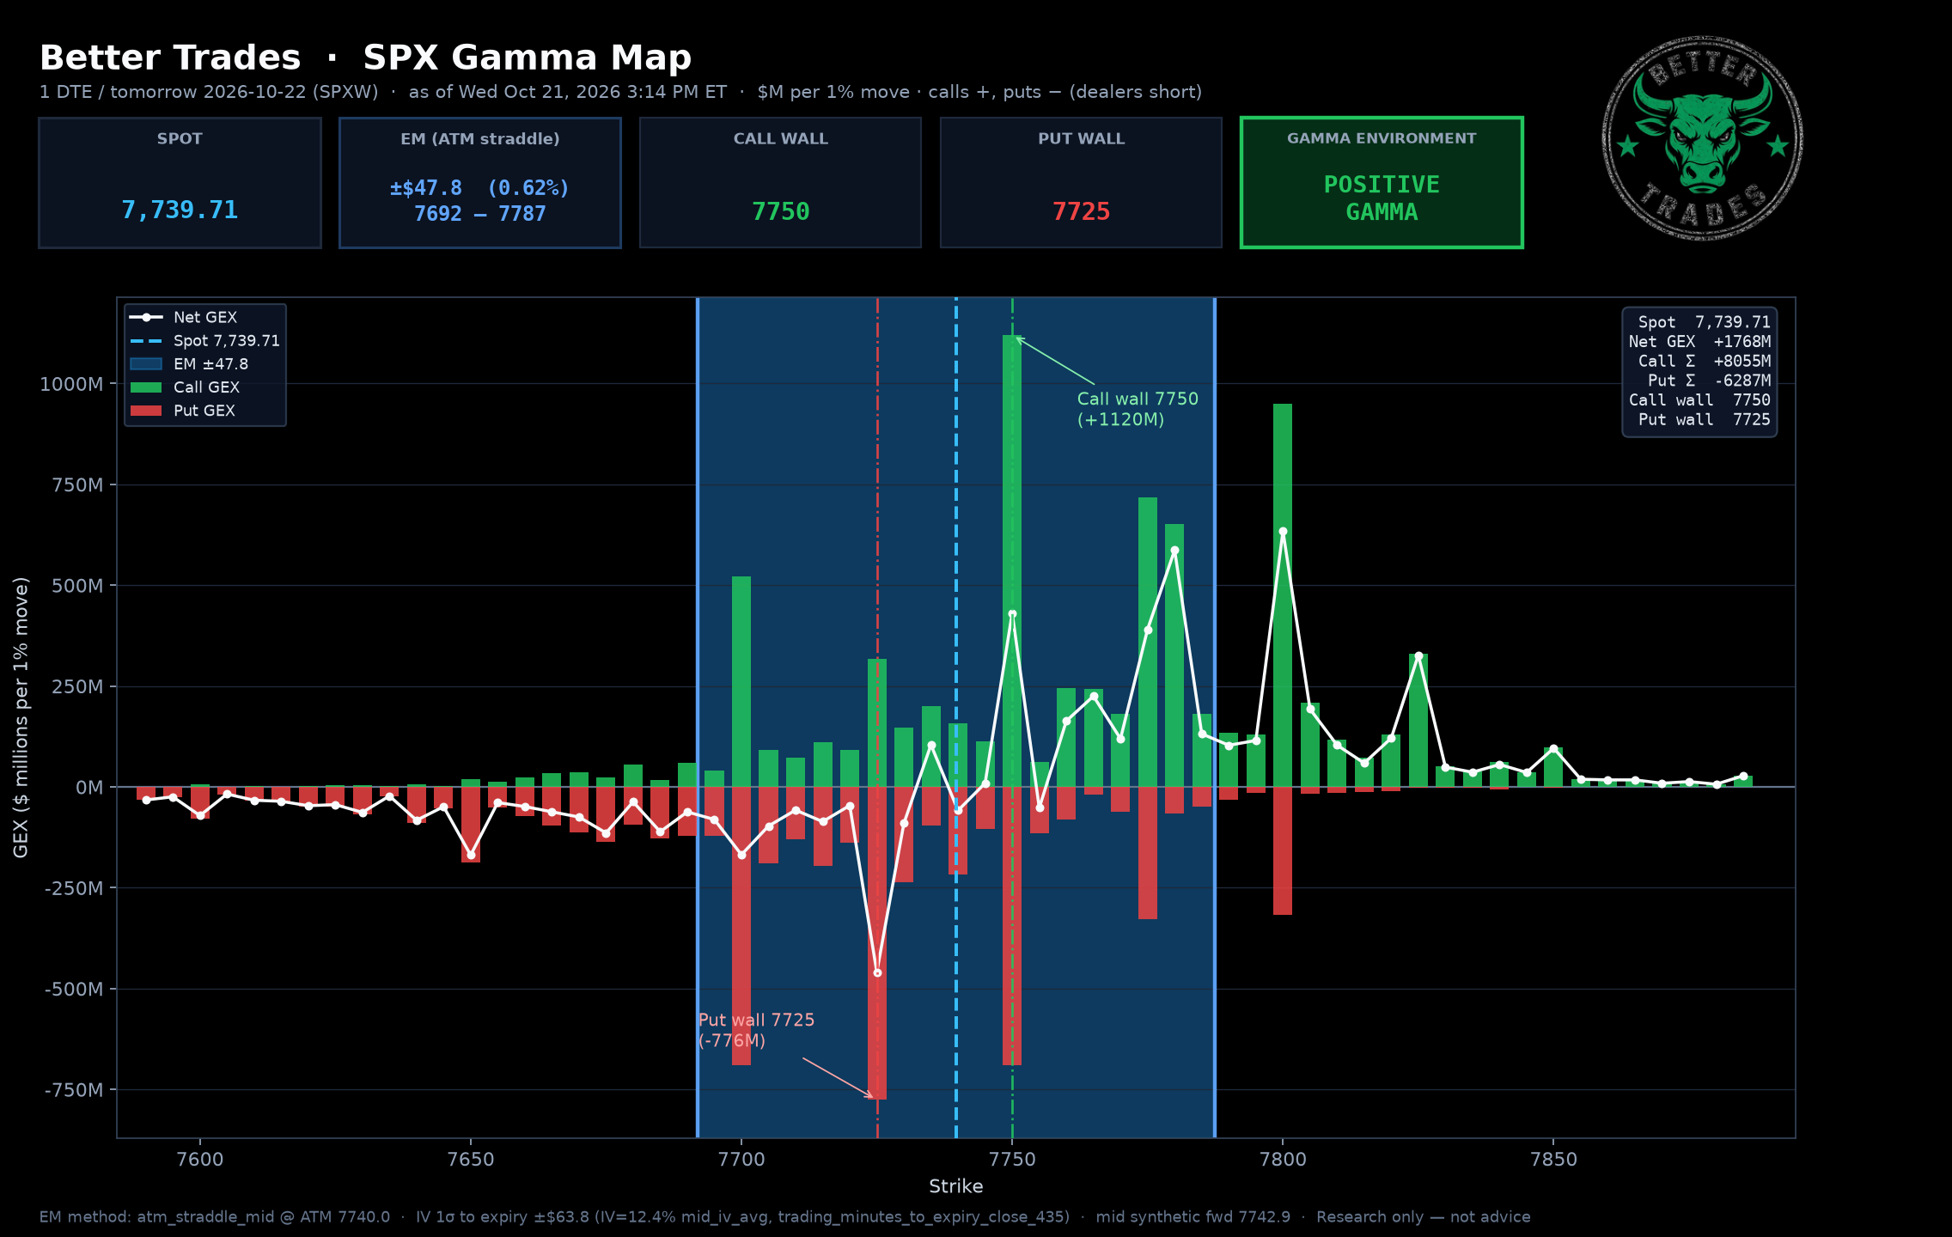
Task: Click the GEX y-axis title
Action: pos(21,717)
